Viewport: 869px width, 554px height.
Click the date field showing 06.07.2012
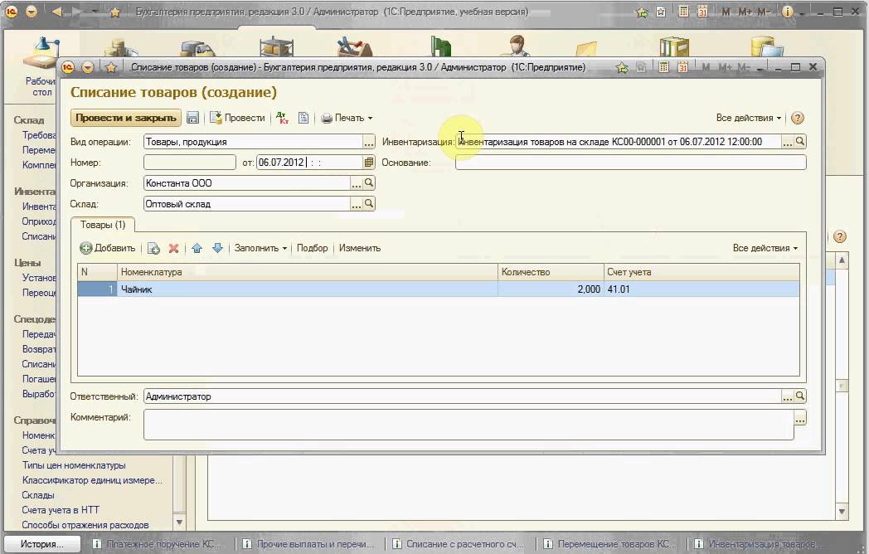(309, 162)
